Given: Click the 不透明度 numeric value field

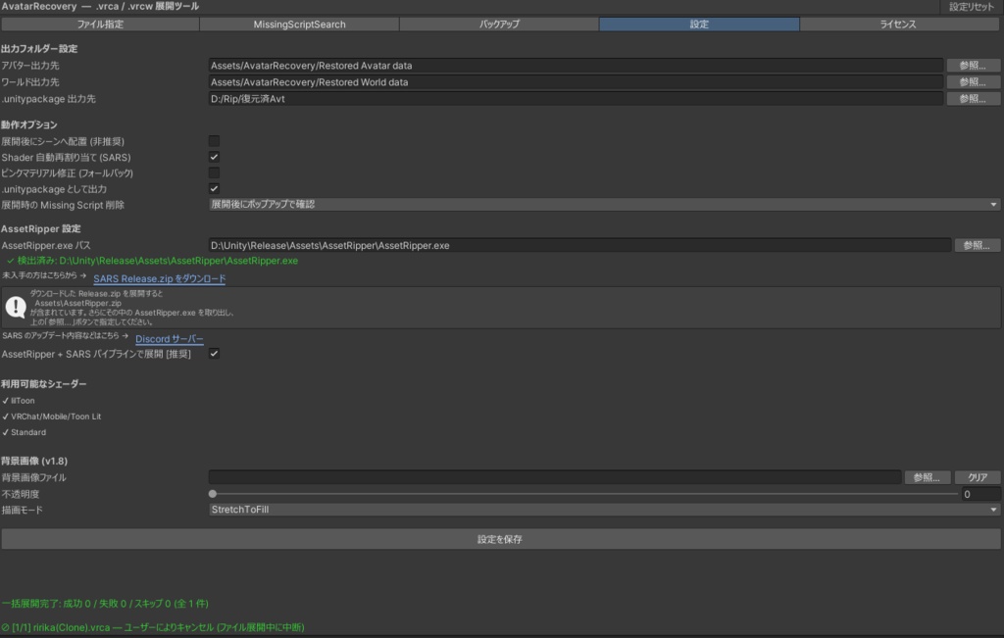Looking at the screenshot, I should (980, 494).
